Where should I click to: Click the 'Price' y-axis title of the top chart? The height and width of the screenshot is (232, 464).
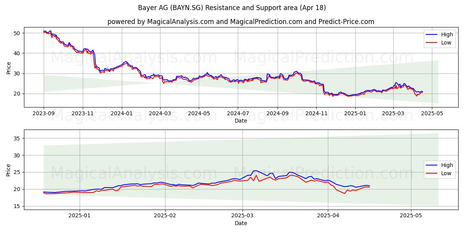(9, 67)
